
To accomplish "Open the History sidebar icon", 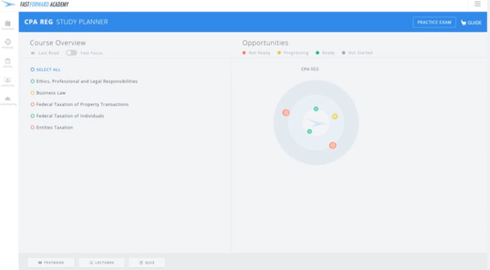I will tap(8, 43).
